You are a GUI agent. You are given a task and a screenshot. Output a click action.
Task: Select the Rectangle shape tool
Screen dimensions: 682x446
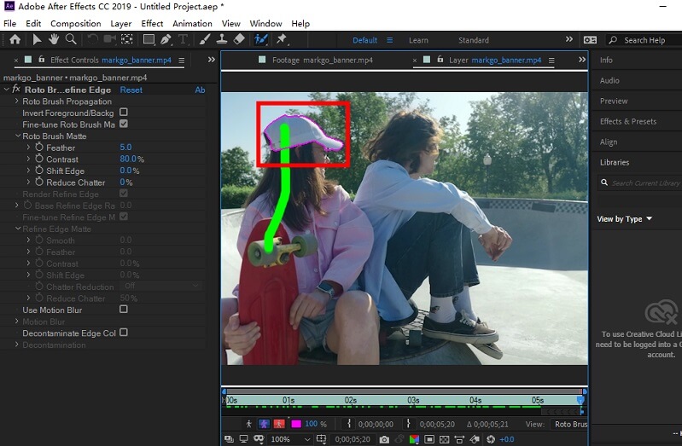pyautogui.click(x=149, y=39)
